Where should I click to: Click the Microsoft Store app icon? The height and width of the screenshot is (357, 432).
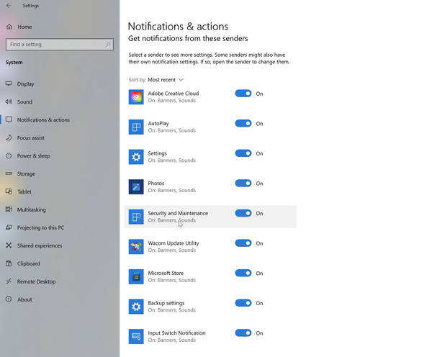136,277
